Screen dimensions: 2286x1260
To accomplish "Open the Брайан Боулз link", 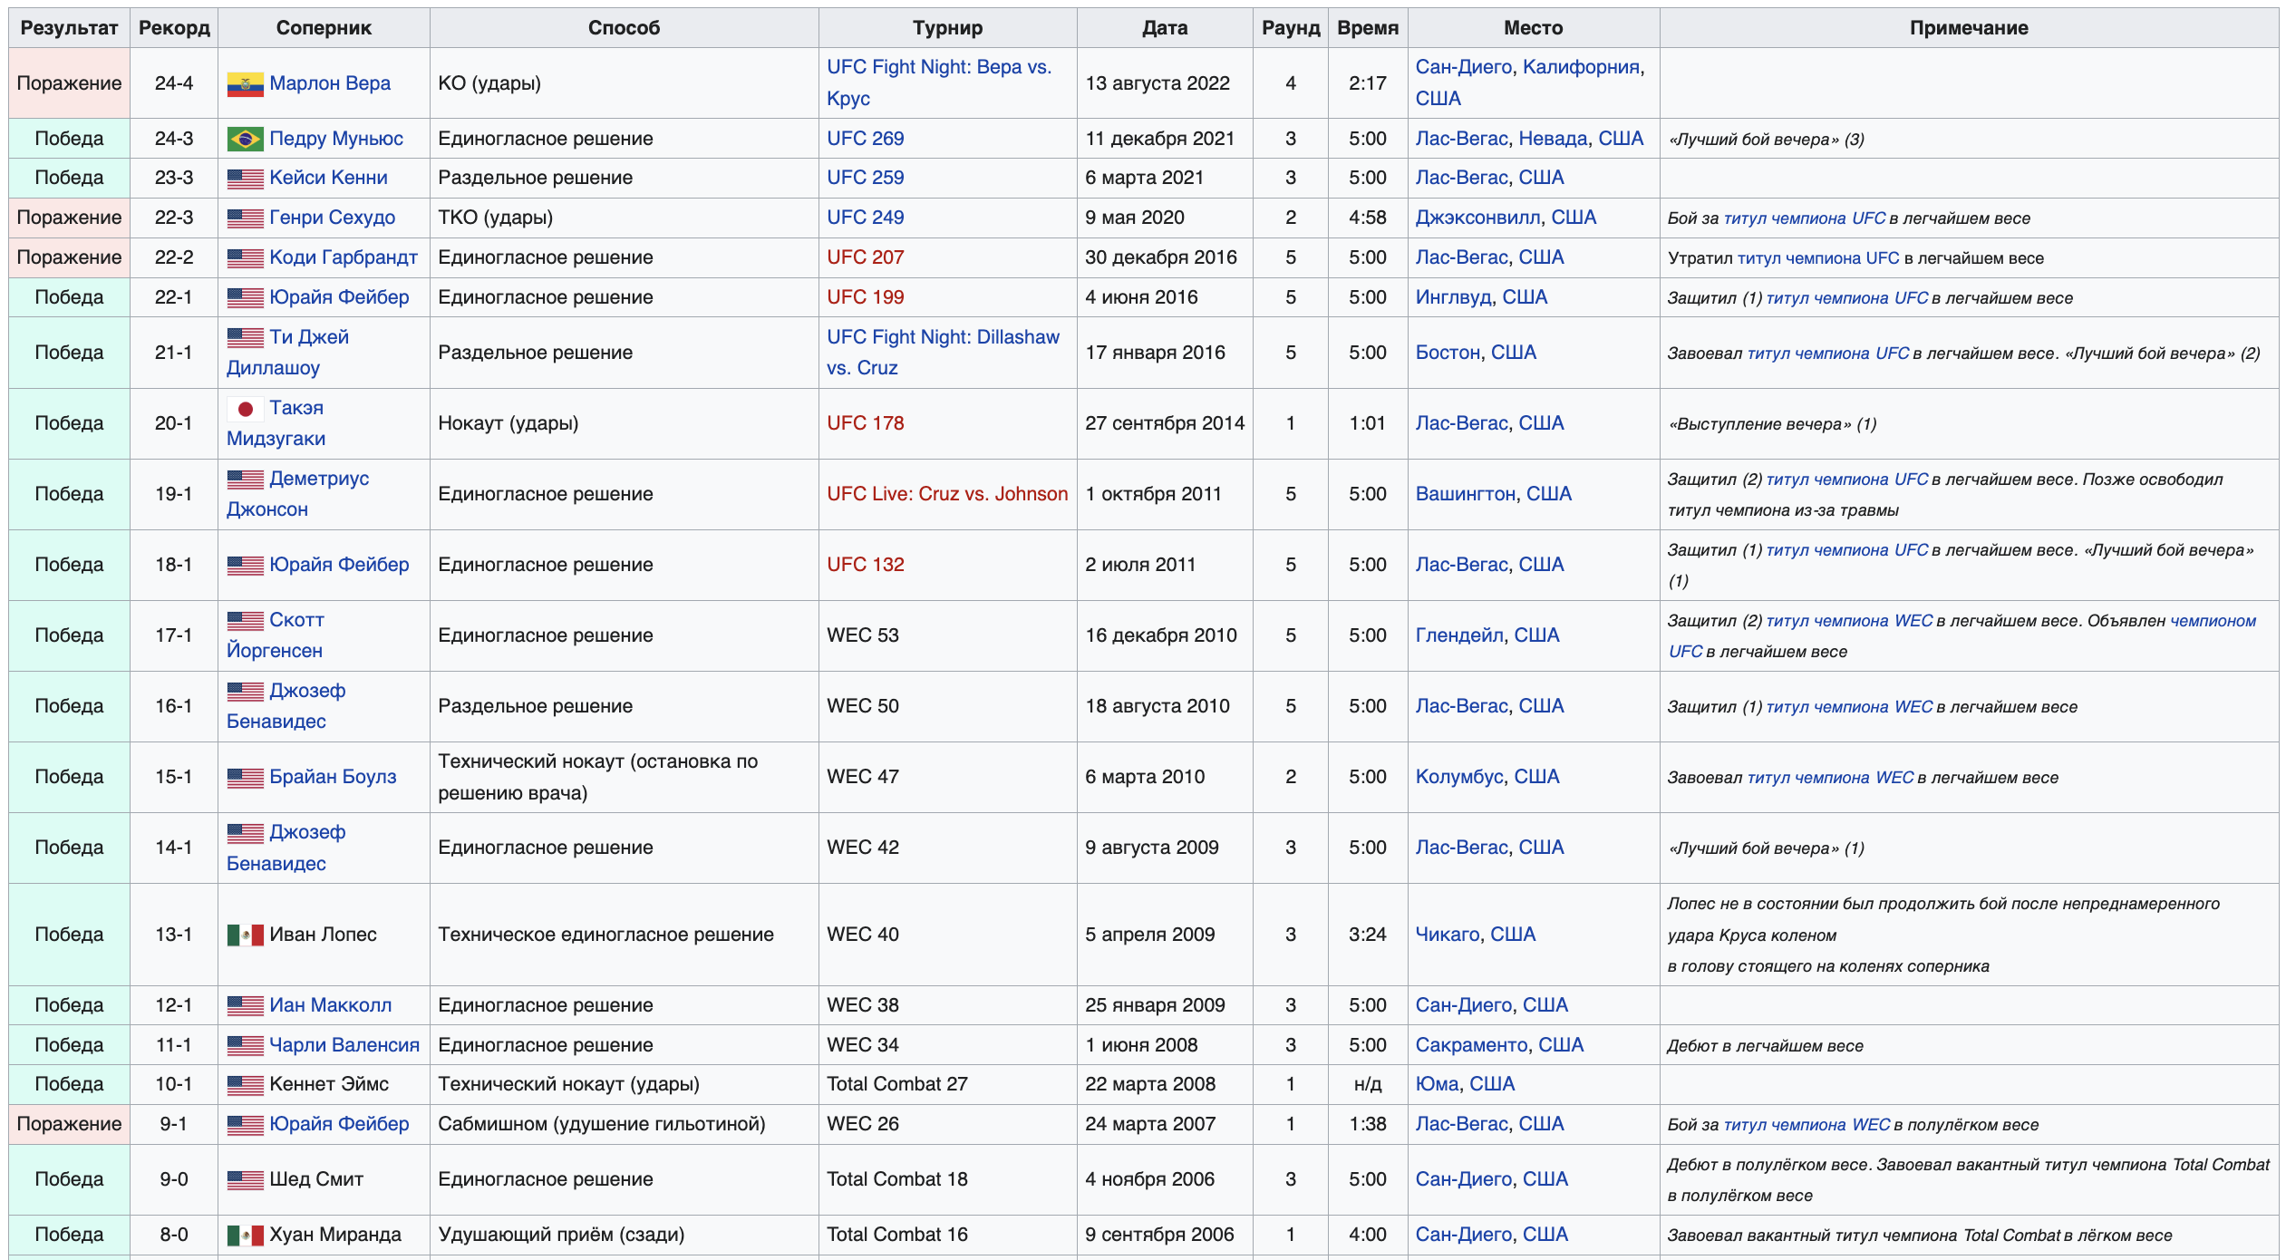I will tap(333, 777).
